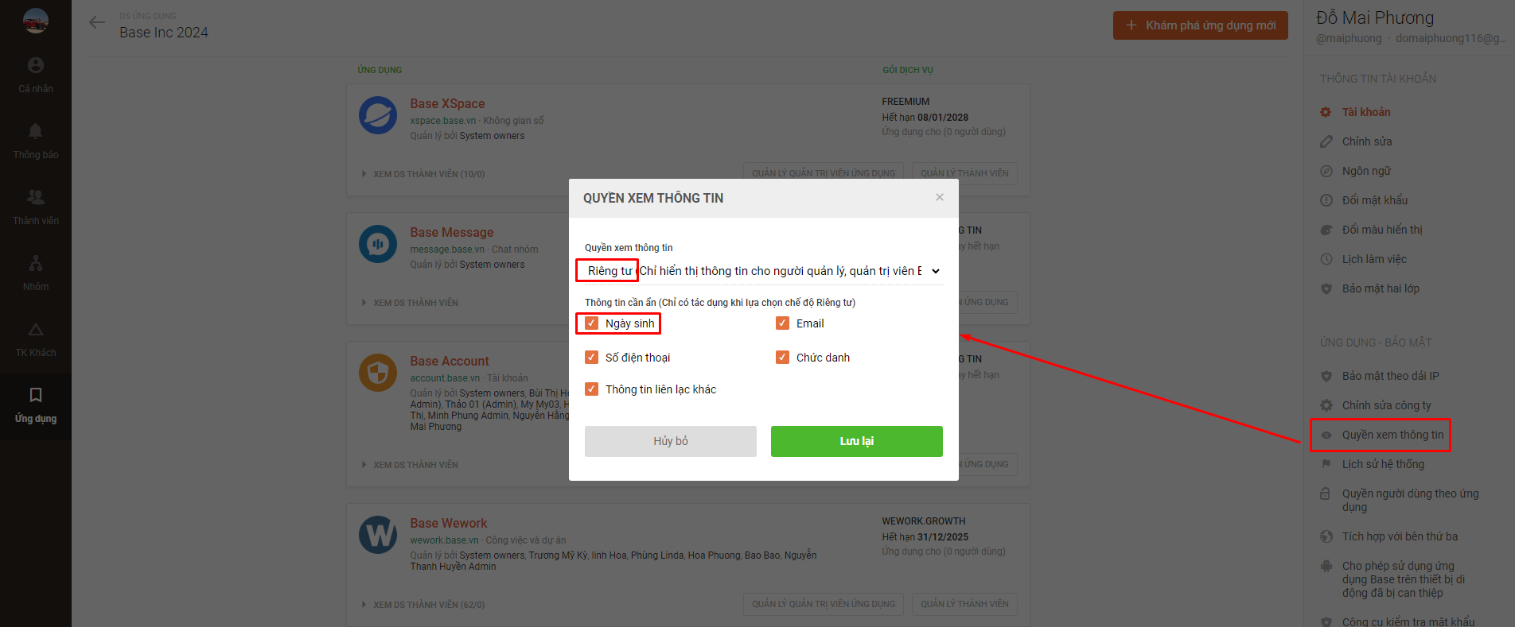Click the Chỉnh sửa công ty gear icon
The height and width of the screenshot is (627, 1515).
coord(1326,405)
